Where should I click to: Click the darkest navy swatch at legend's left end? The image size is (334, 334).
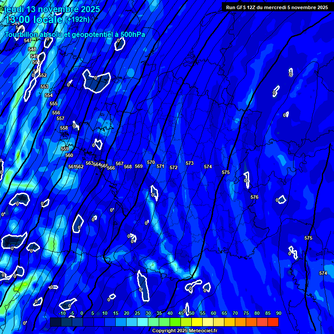coord(55,322)
